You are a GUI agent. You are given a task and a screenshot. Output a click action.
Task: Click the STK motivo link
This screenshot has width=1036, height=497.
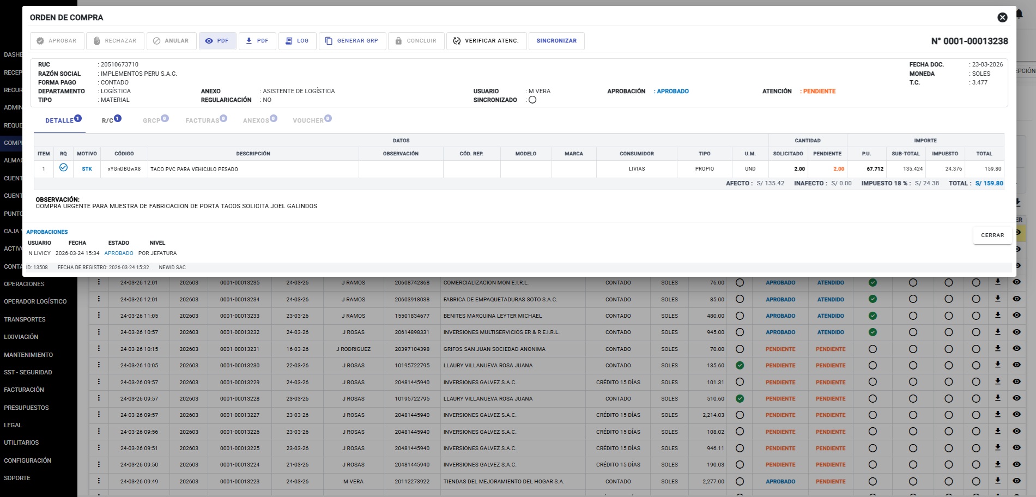pos(87,169)
